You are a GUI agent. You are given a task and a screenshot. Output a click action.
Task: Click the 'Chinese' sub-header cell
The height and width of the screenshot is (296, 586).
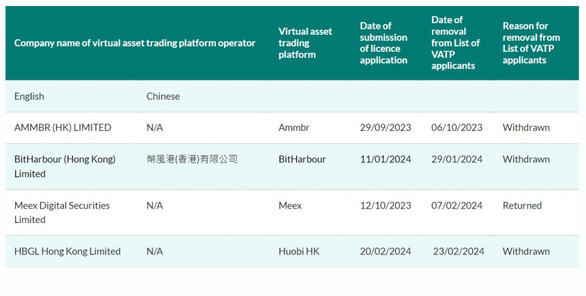(x=163, y=96)
